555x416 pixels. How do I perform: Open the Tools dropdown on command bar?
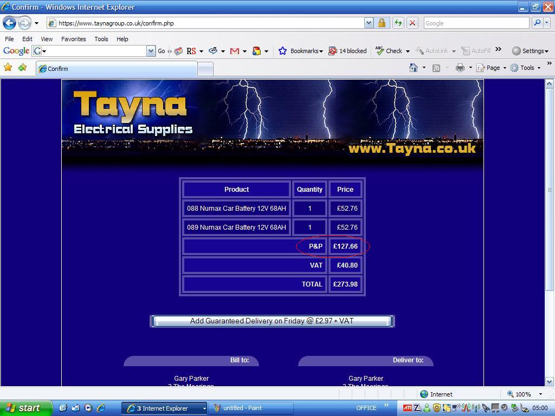(x=527, y=68)
